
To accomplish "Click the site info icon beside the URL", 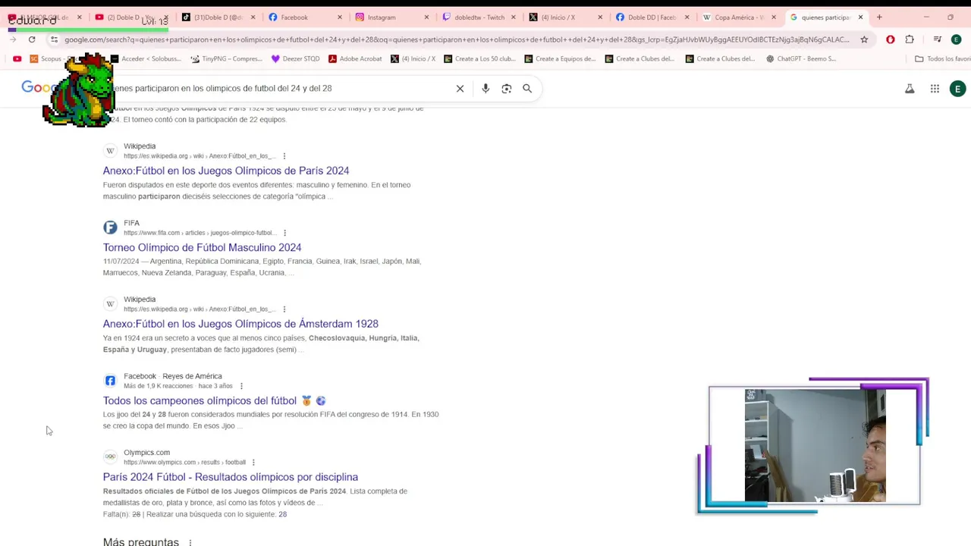I will 54,39.
